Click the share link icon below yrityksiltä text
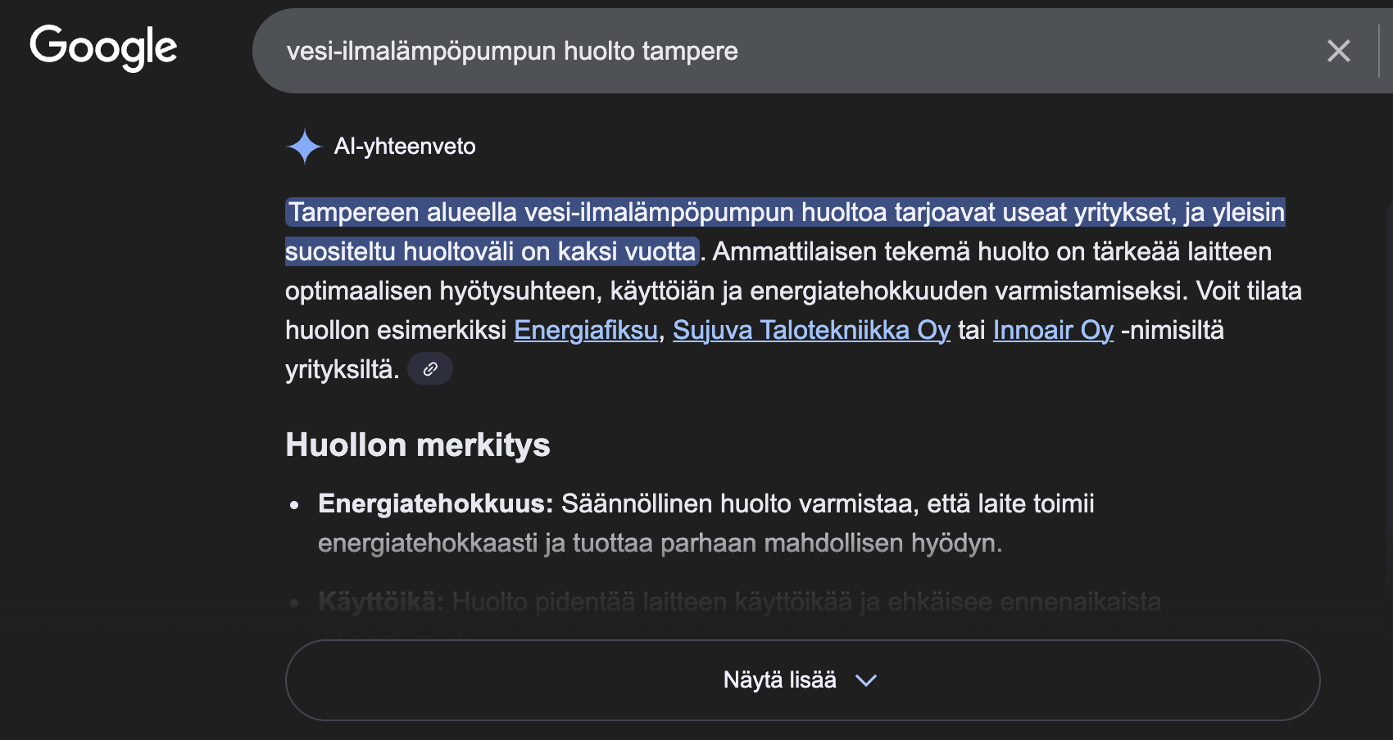Viewport: 1393px width, 740px height. [429, 368]
